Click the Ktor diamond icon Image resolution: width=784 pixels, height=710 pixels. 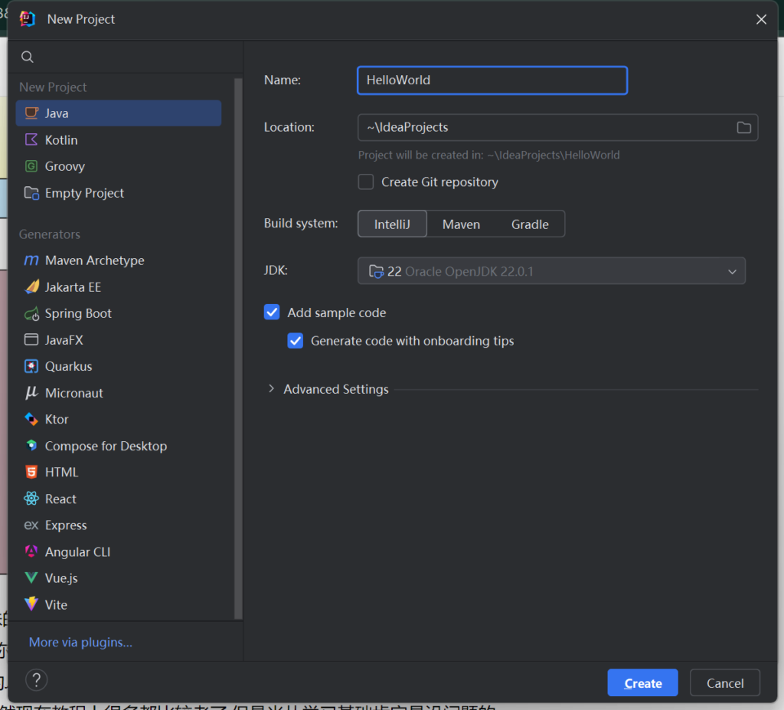click(x=31, y=419)
